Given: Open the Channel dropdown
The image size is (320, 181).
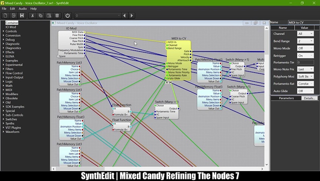Looking at the screenshot, I should pyautogui.click(x=305, y=34).
